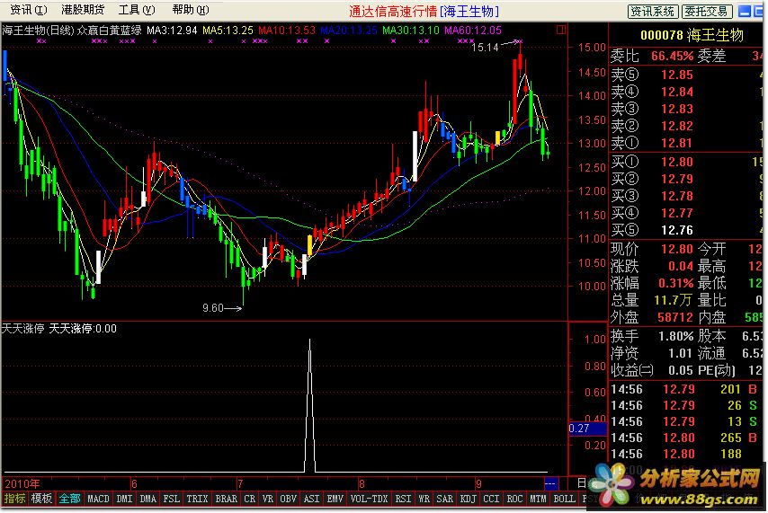Click the MA60:12.05 label in the chart header
Screen dimensions: 768x513
tap(473, 31)
